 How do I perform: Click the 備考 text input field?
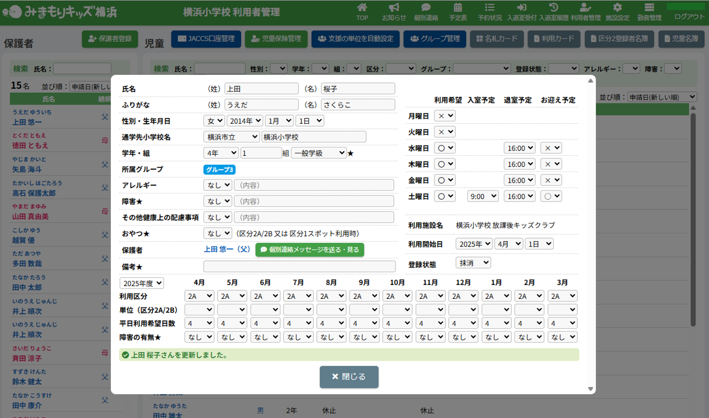coord(299,266)
